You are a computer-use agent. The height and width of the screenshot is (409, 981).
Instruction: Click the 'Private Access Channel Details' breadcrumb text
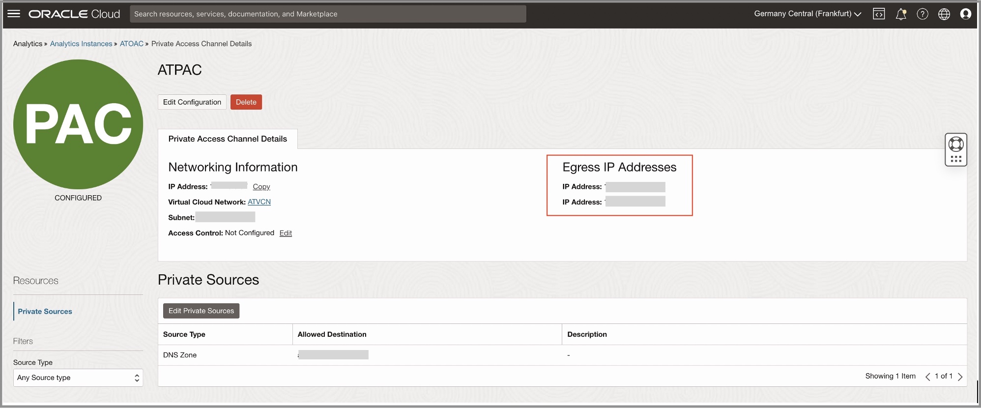pyautogui.click(x=202, y=44)
